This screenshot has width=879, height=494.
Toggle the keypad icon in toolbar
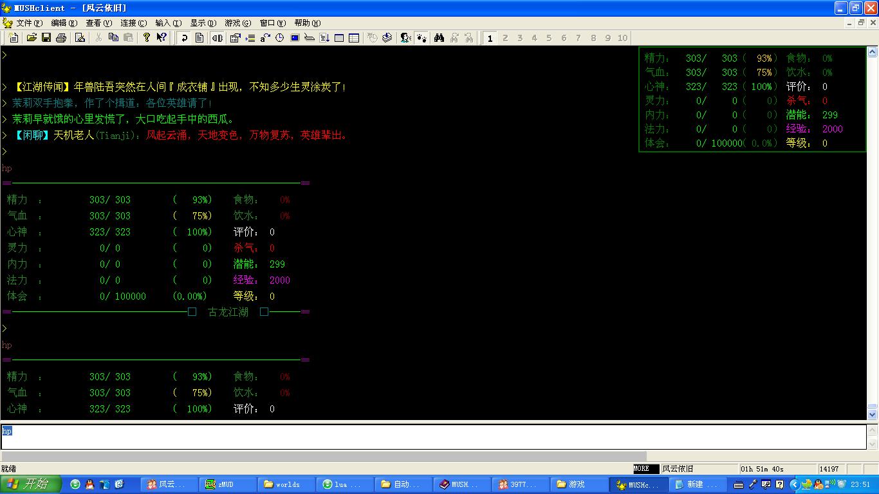(217, 38)
